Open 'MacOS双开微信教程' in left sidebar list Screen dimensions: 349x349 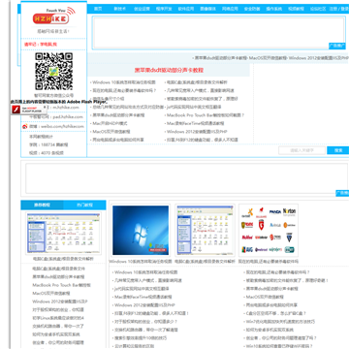click(x=51, y=294)
